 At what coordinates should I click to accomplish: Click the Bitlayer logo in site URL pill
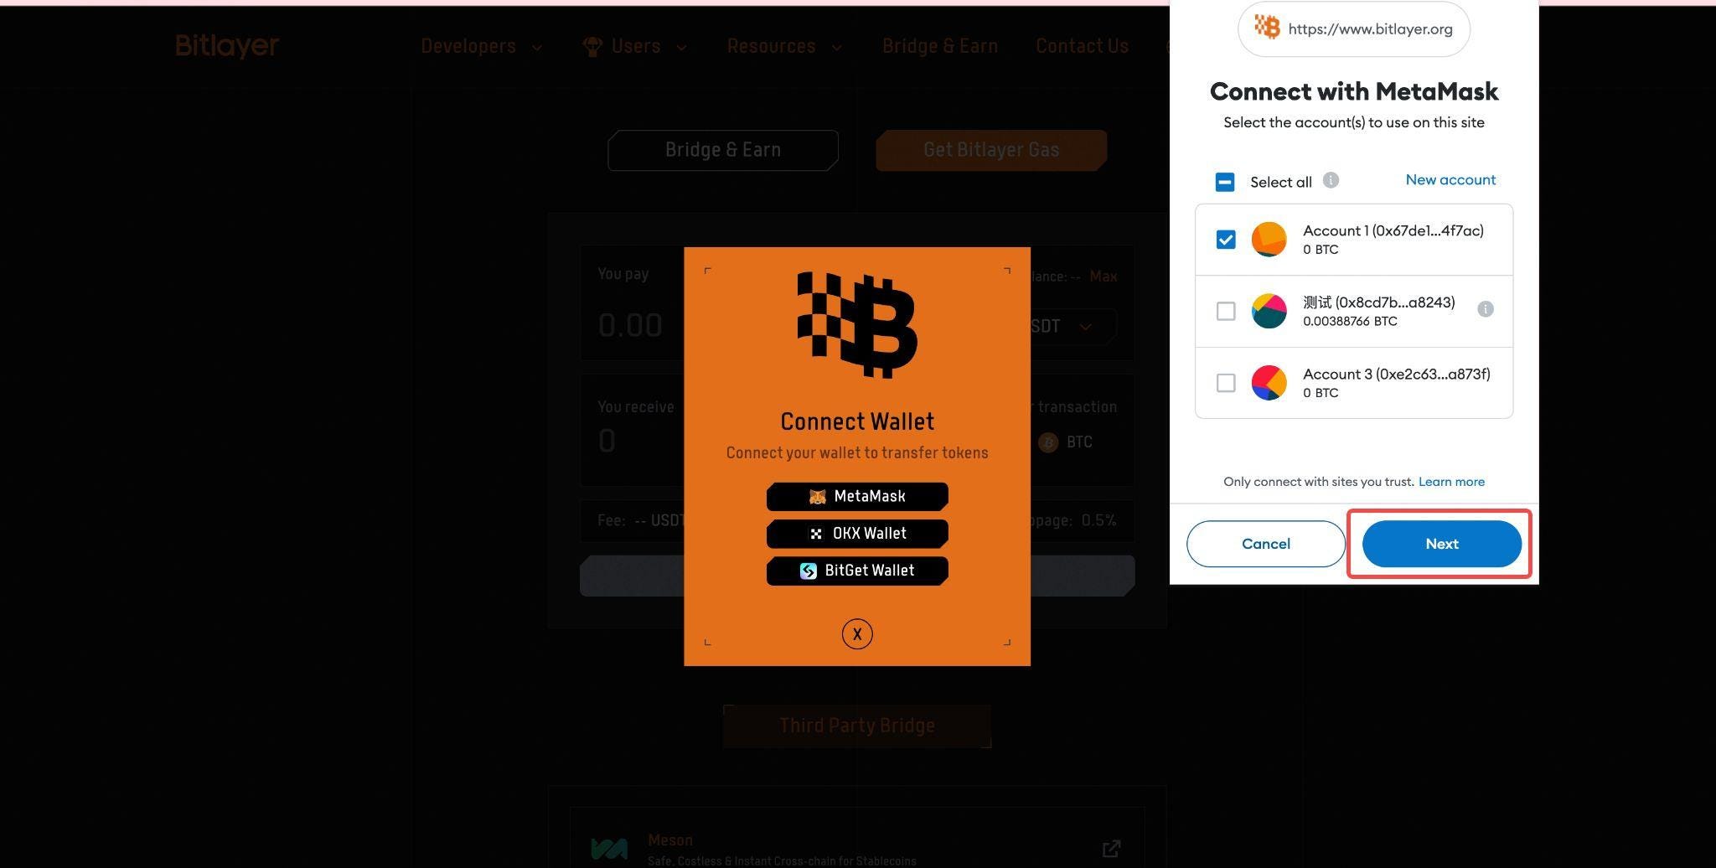tap(1267, 28)
